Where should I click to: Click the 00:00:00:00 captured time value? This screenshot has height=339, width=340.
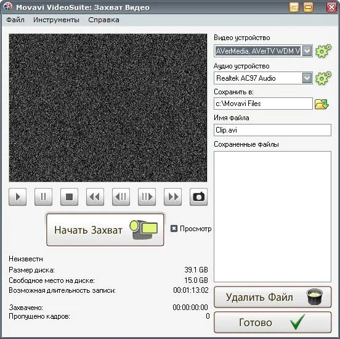point(190,308)
